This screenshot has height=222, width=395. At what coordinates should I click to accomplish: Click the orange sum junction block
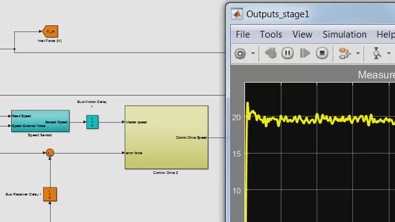(x=50, y=153)
